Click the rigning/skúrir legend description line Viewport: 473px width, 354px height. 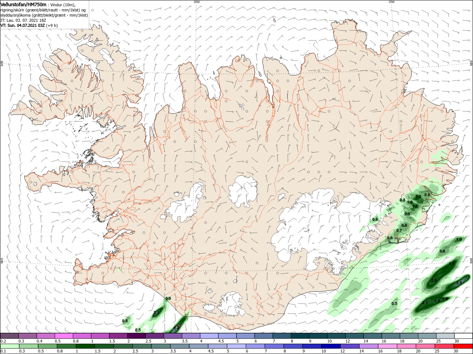click(44, 10)
